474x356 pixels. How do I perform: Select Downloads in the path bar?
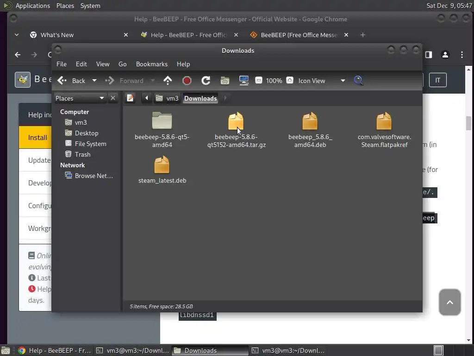point(200,98)
